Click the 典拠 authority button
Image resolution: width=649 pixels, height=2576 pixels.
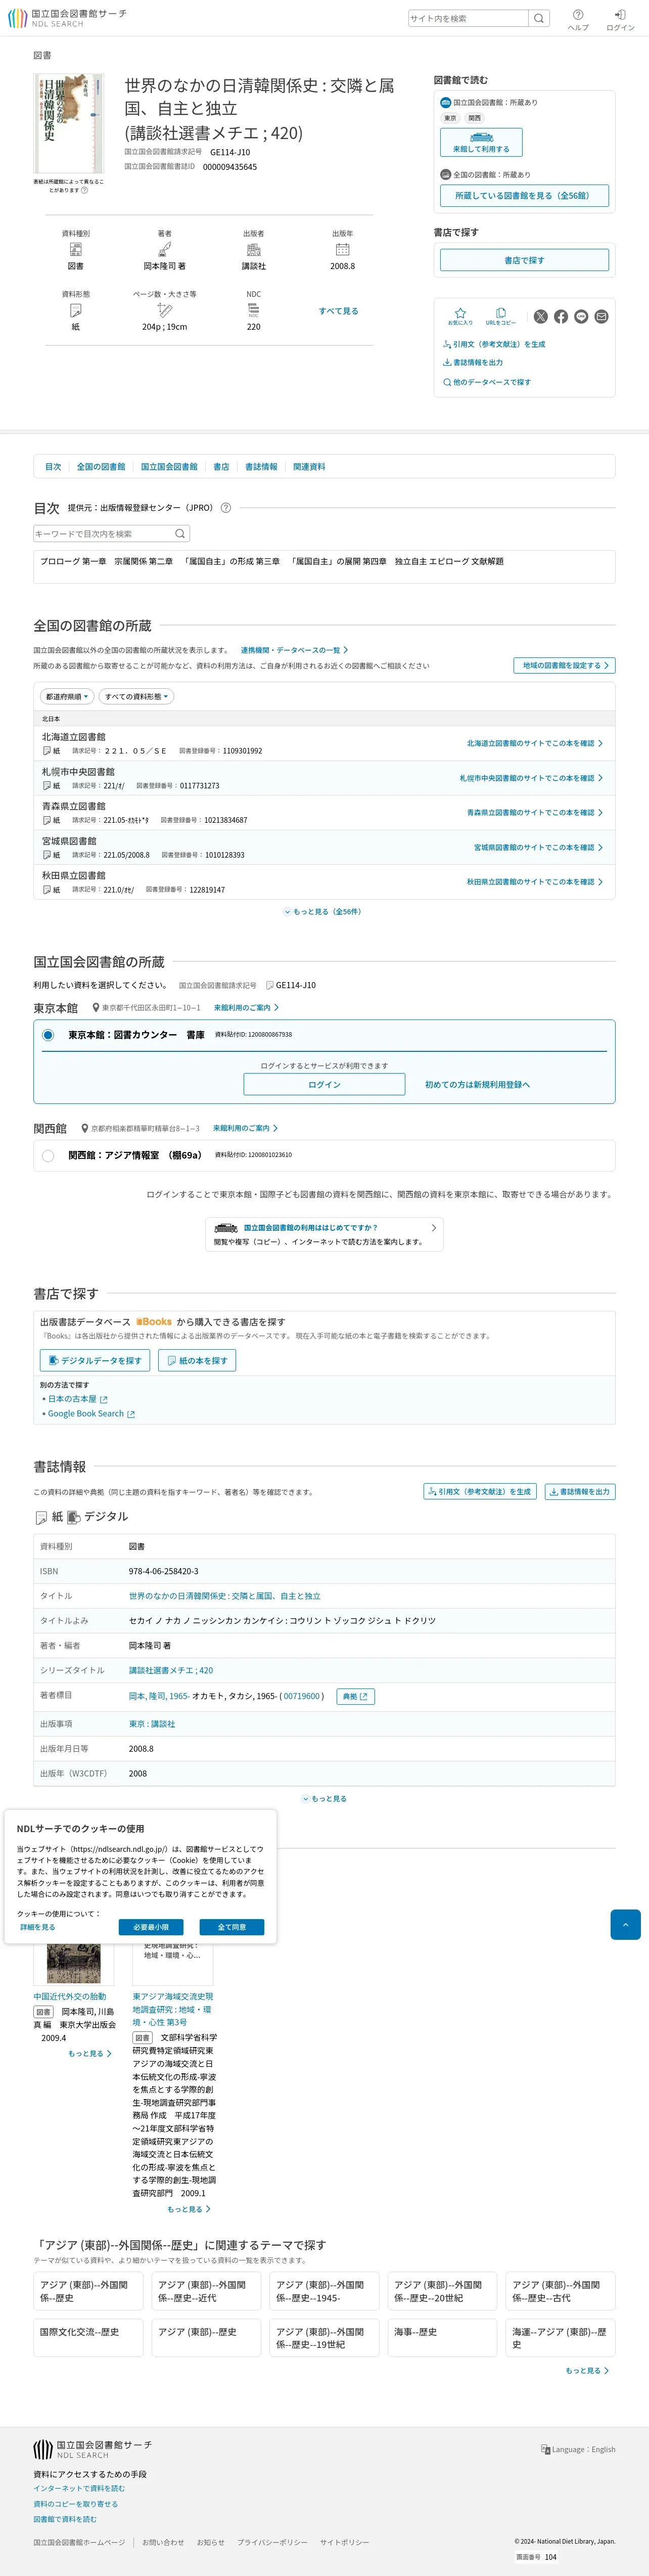pos(356,1696)
